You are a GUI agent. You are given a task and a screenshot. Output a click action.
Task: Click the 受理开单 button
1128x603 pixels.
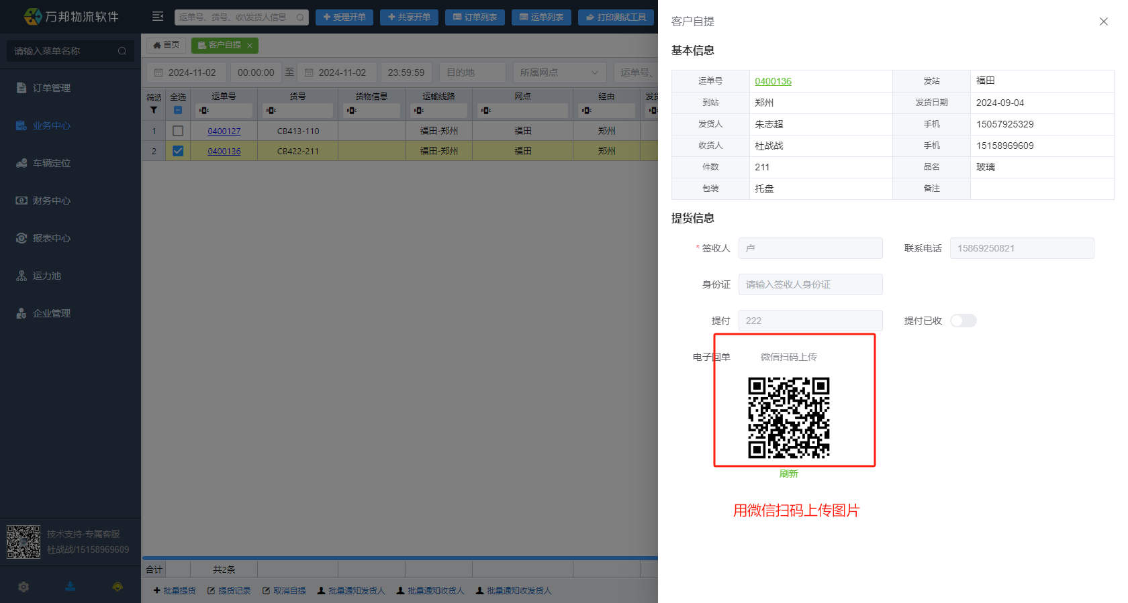pos(344,17)
